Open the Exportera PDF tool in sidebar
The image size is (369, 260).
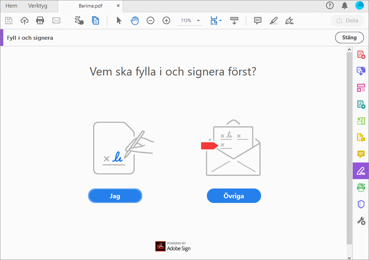tap(360, 71)
